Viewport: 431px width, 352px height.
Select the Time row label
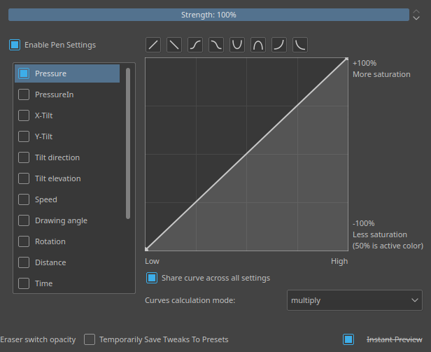(43, 283)
